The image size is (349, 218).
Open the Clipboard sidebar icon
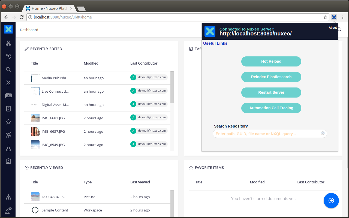click(8, 161)
